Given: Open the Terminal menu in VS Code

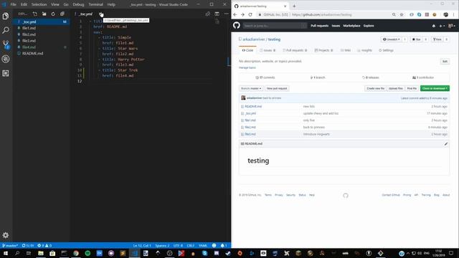Looking at the screenshot, I should [x=95, y=4].
